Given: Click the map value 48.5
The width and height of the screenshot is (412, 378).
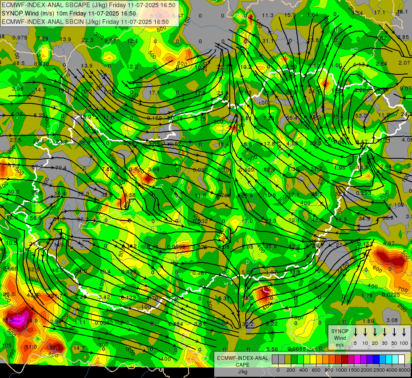Looking at the screenshot, I should [19, 63].
